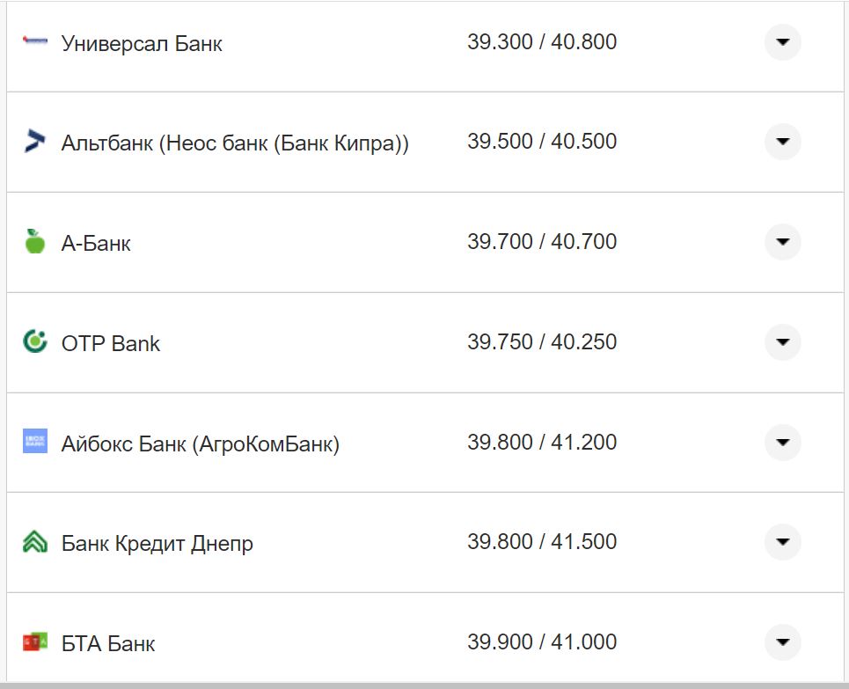Click the Универсал Банк logo icon
849x689 pixels.
[34, 41]
